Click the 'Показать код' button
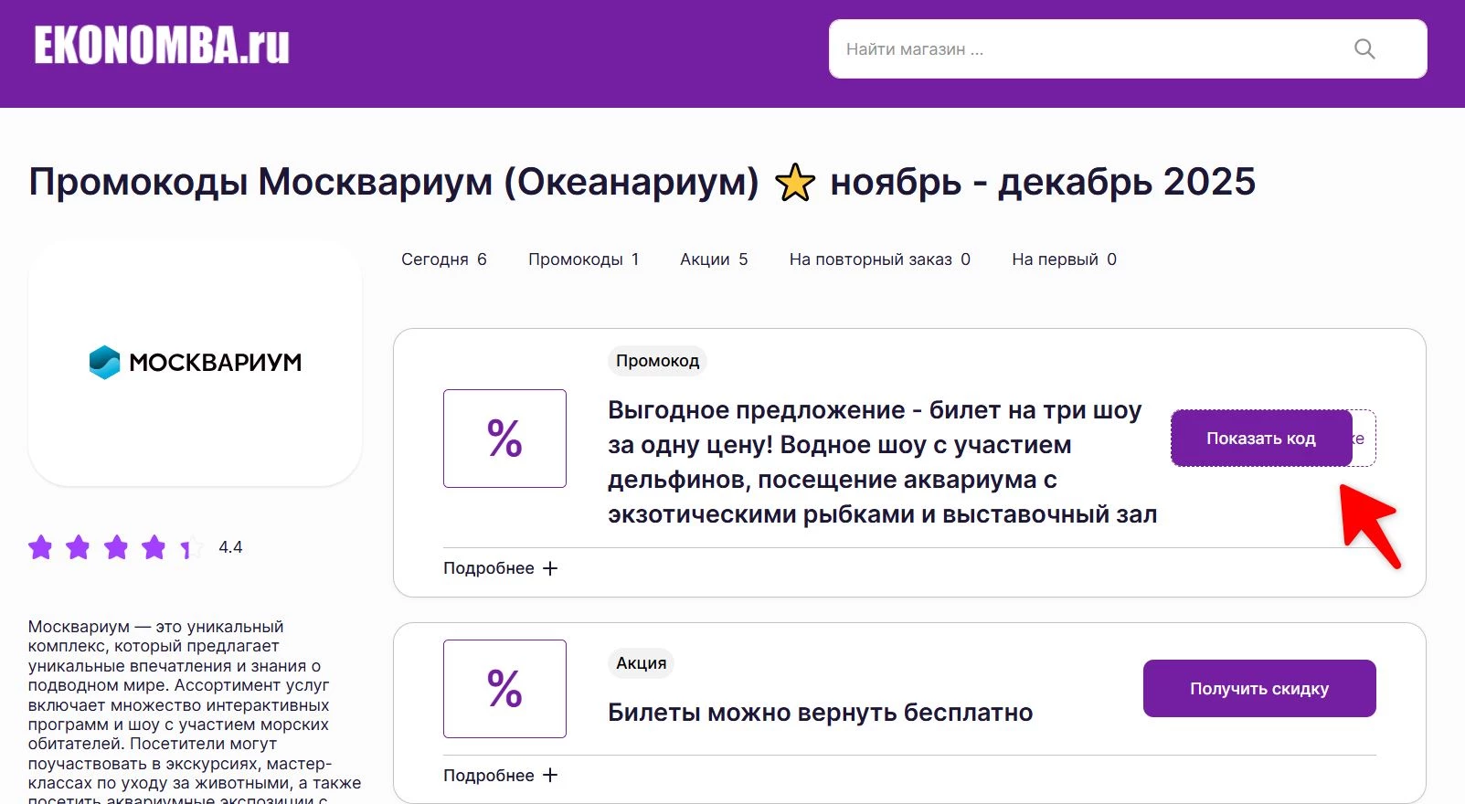 pyautogui.click(x=1261, y=439)
